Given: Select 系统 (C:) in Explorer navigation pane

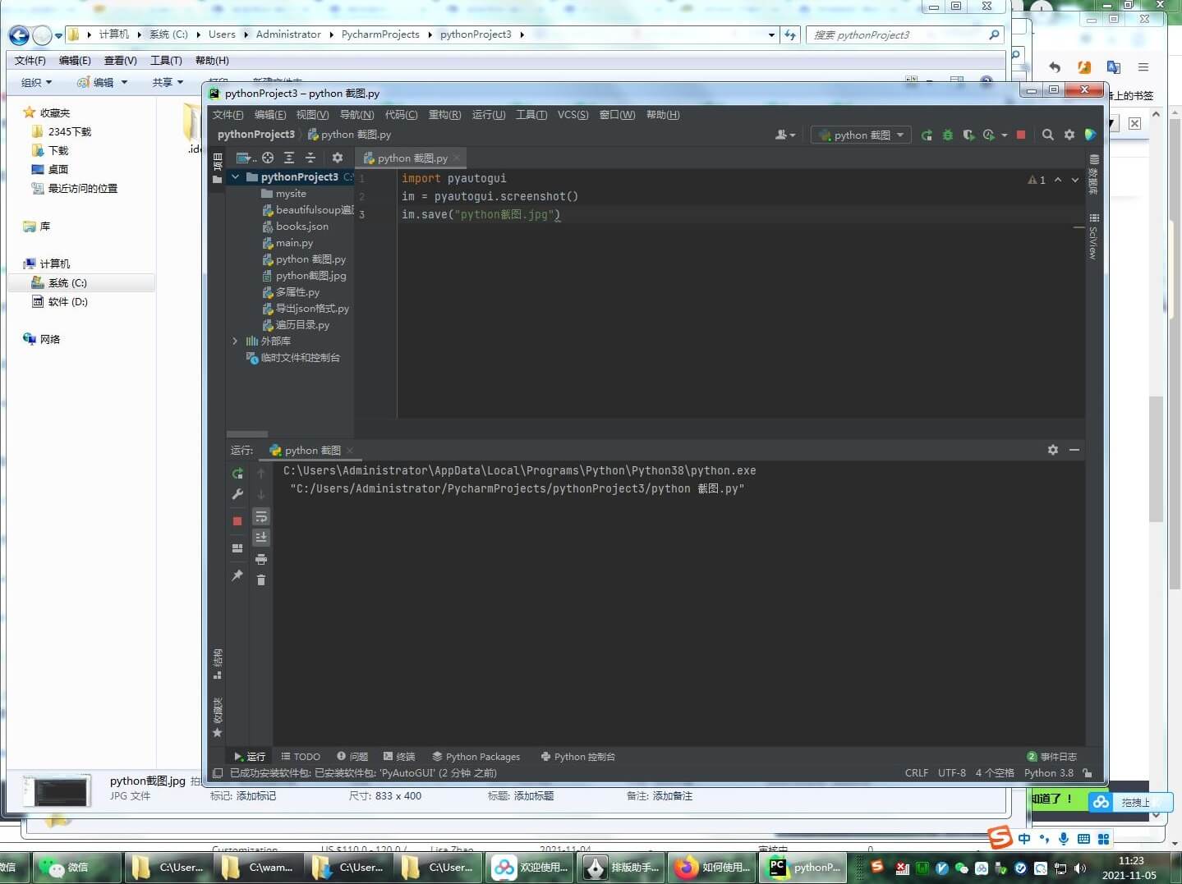Looking at the screenshot, I should tap(80, 282).
